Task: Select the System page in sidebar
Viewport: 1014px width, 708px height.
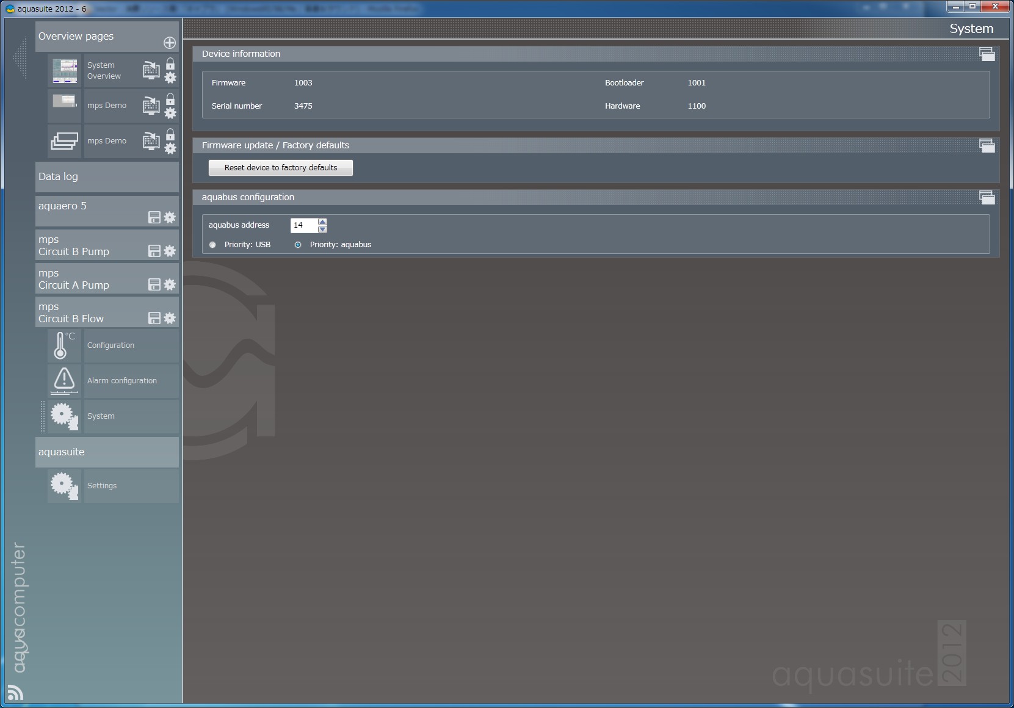Action: click(x=131, y=416)
